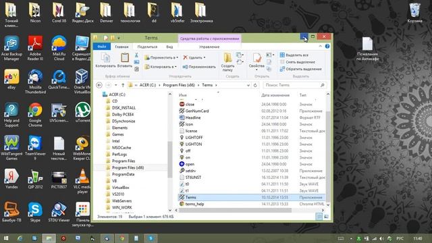Open Google Chrome desktop shortcut

click(x=35, y=115)
